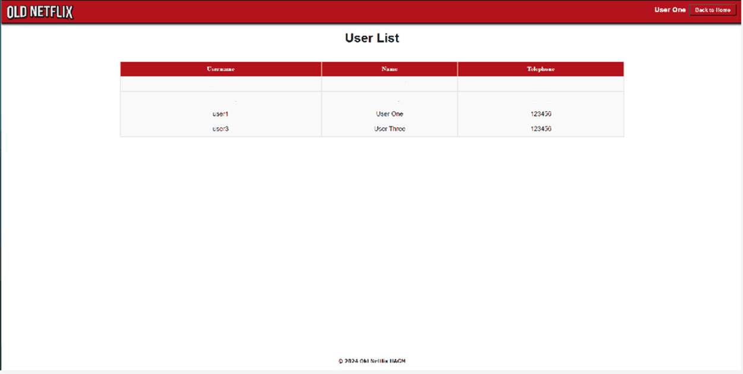
Task: Click the telephone number in the user3 row
Action: (x=541, y=128)
